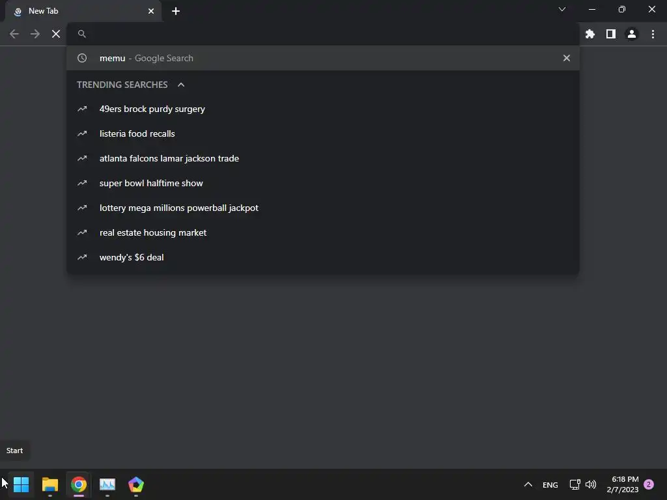
Task: Choose super bowl halftime show suggestion
Action: click(x=323, y=183)
